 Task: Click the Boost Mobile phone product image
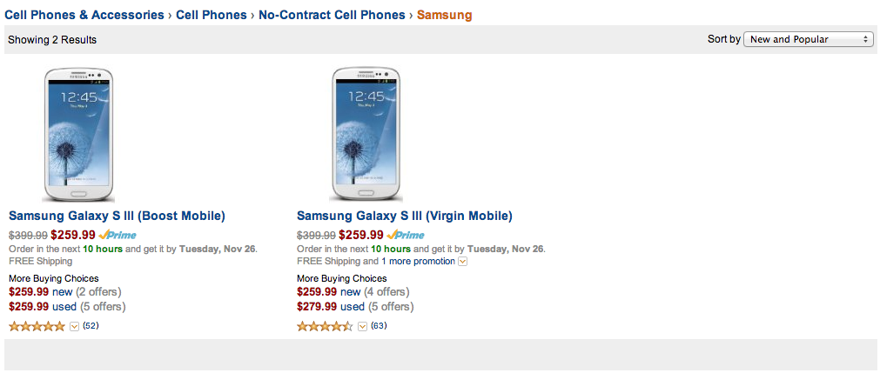coord(78,134)
